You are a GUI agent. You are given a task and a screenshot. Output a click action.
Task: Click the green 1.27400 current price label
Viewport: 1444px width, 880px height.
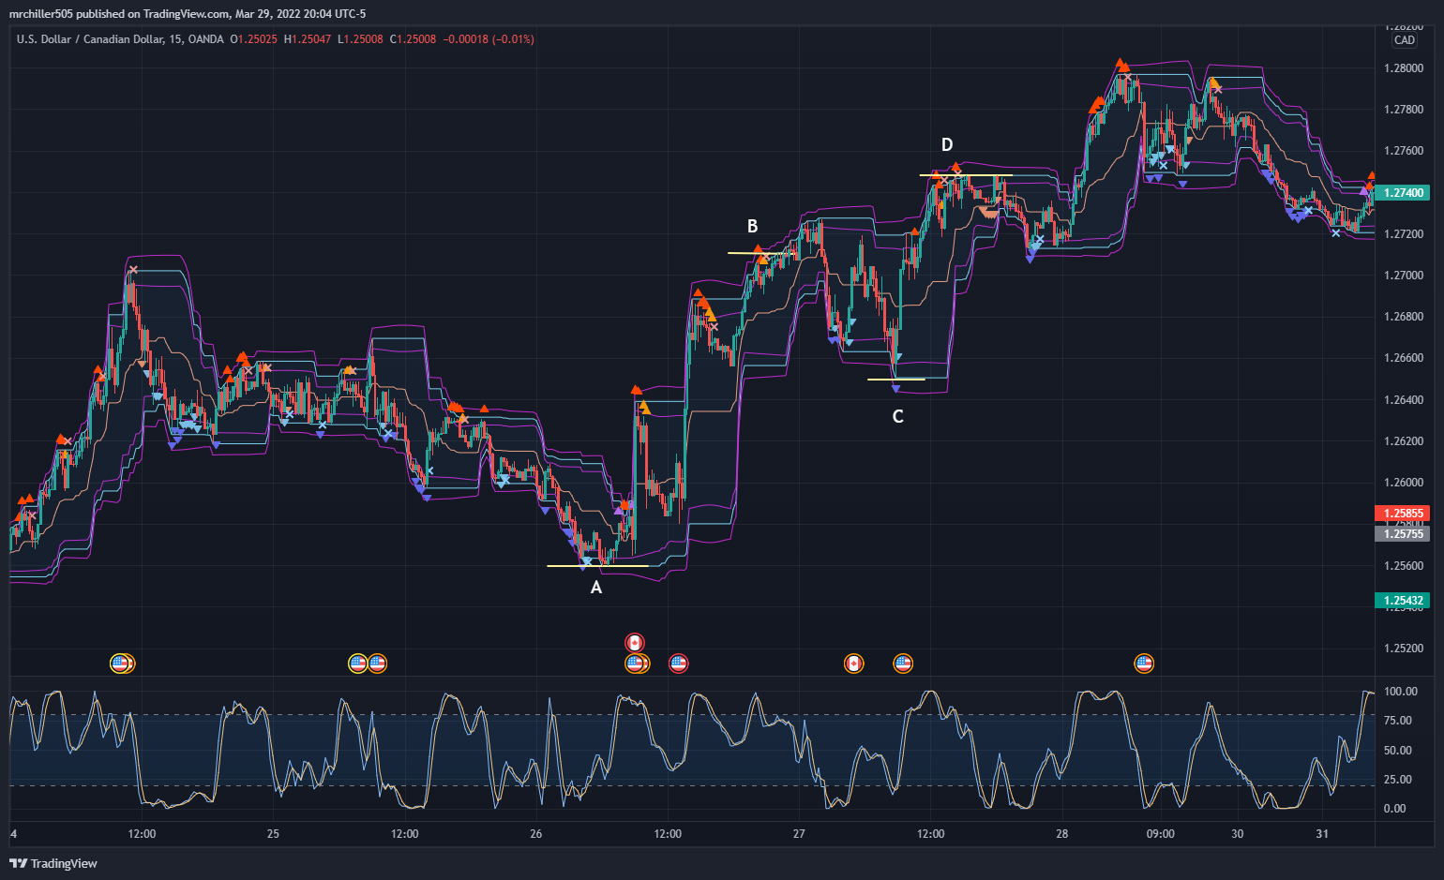[x=1402, y=192]
